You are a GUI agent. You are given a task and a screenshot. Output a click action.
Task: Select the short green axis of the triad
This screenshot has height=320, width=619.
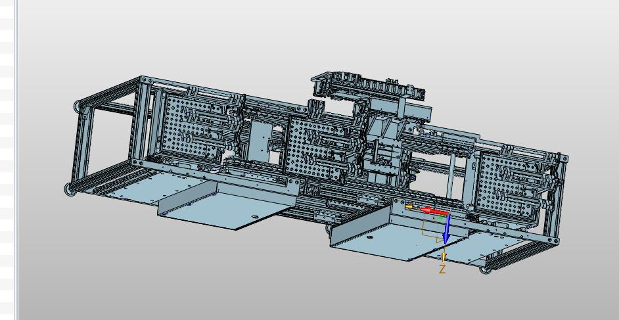point(440,217)
